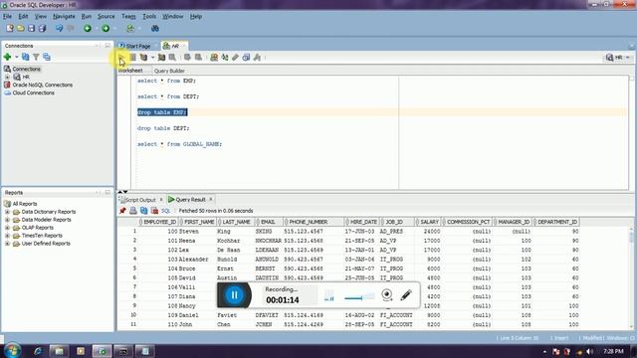Open the HR connection selector dropdown
The height and width of the screenshot is (358, 637).
[618, 58]
